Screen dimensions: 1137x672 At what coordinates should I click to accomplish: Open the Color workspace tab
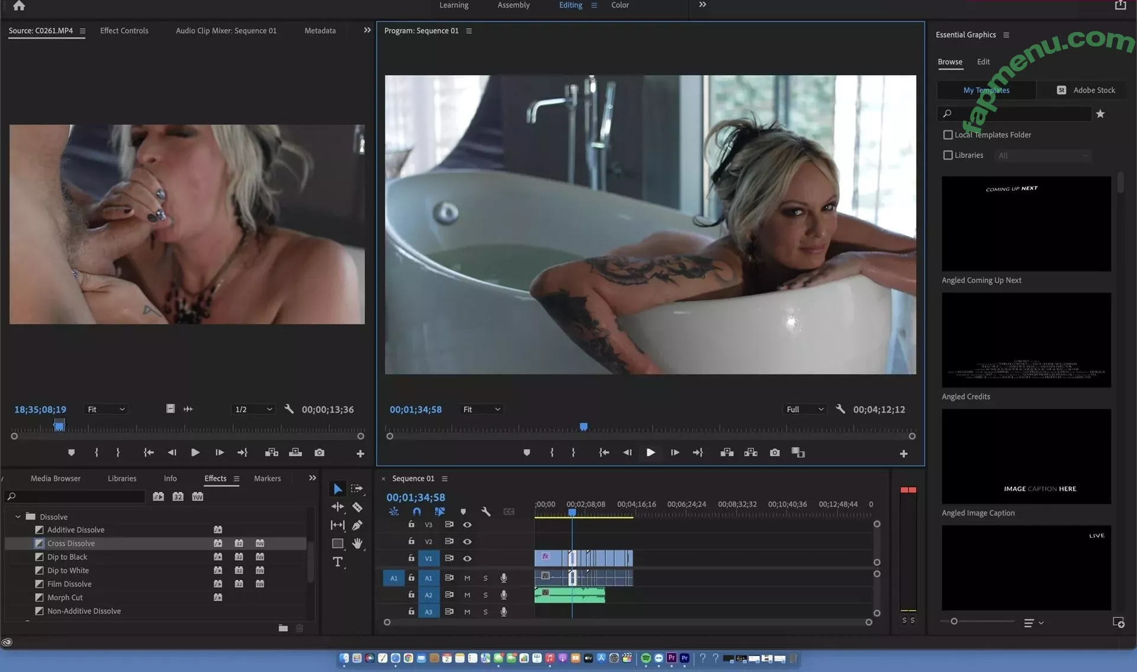pos(619,5)
